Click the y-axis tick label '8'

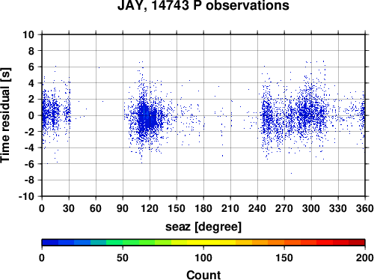(31, 51)
